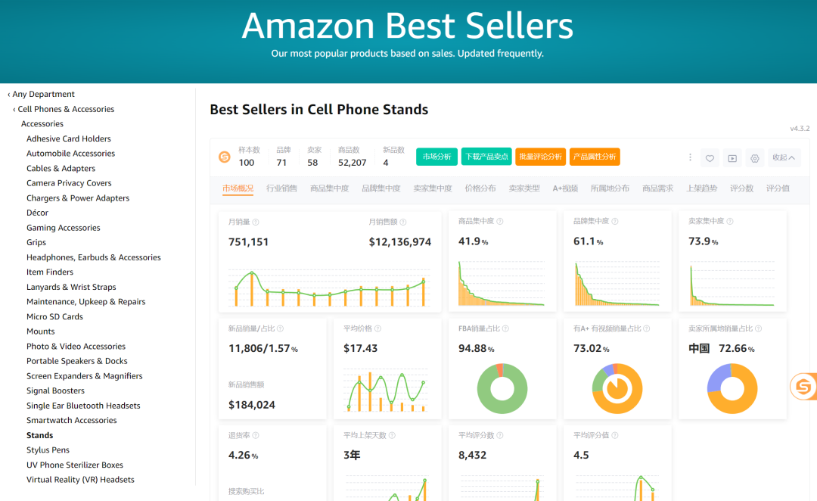The width and height of the screenshot is (817, 501).
Task: Select the 评分值 tab
Action: 778,188
